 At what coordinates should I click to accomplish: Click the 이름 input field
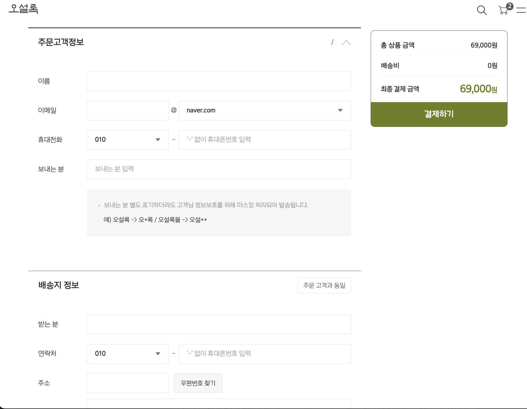click(219, 81)
